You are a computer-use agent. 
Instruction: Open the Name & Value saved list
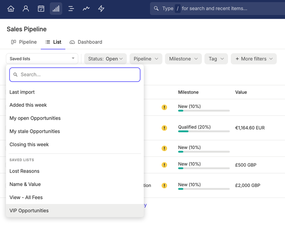(75, 184)
